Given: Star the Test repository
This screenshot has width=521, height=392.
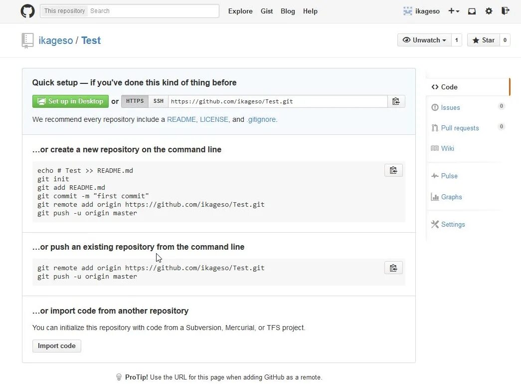Looking at the screenshot, I should [483, 40].
